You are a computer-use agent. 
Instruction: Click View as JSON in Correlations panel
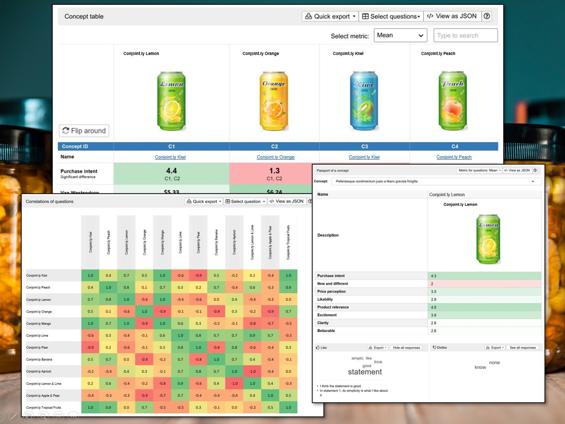[x=287, y=201]
